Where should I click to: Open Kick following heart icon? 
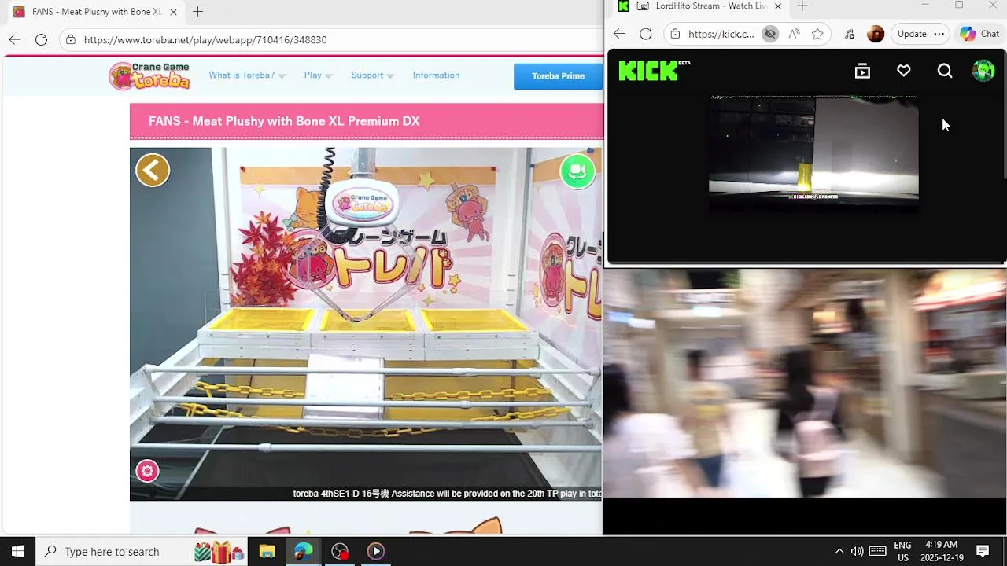point(904,72)
